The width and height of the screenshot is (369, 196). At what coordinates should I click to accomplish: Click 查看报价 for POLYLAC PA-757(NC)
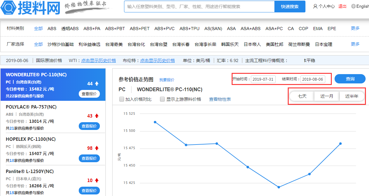click(x=89, y=126)
